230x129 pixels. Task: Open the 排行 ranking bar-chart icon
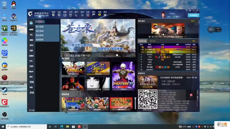76,15
